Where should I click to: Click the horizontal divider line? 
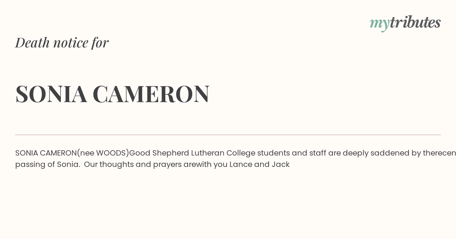pos(228,135)
